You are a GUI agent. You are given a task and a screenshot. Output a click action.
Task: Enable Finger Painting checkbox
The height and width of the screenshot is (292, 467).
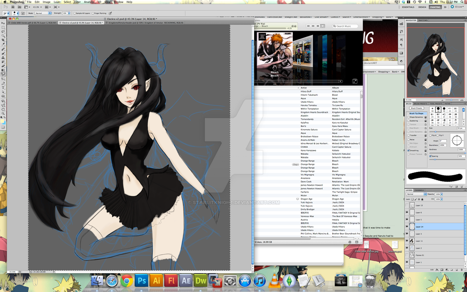pos(93,13)
